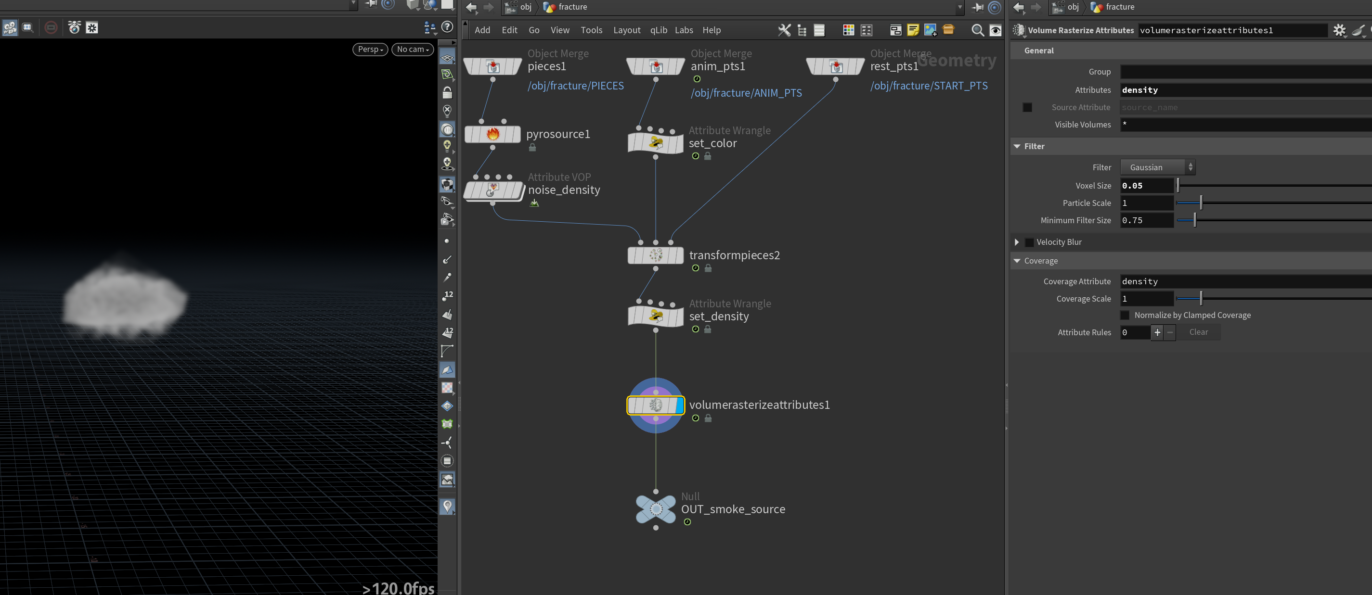Add an attribute rule with plus button
Screen dimensions: 1372x595
point(1157,332)
